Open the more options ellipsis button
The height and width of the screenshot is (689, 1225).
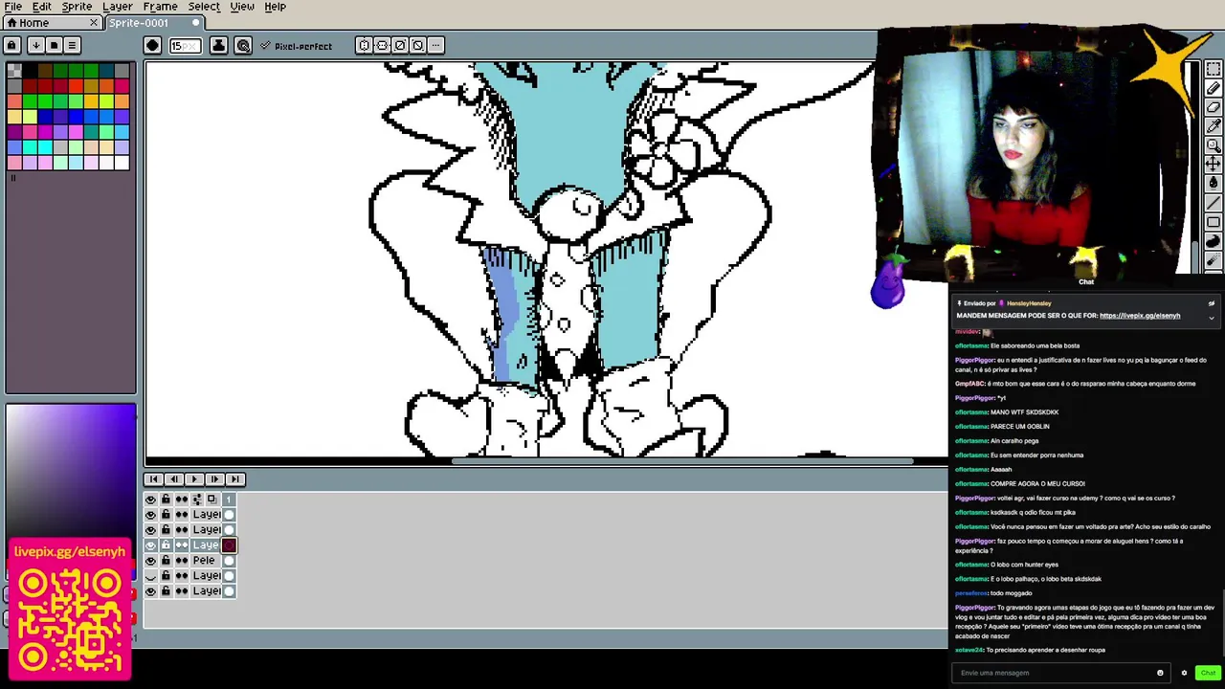pyautogui.click(x=435, y=45)
